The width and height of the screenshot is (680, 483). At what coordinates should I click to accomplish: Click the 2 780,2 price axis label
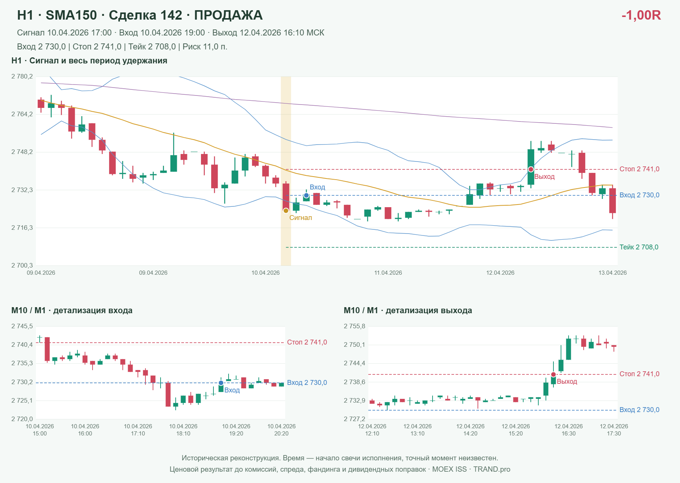pyautogui.click(x=22, y=77)
